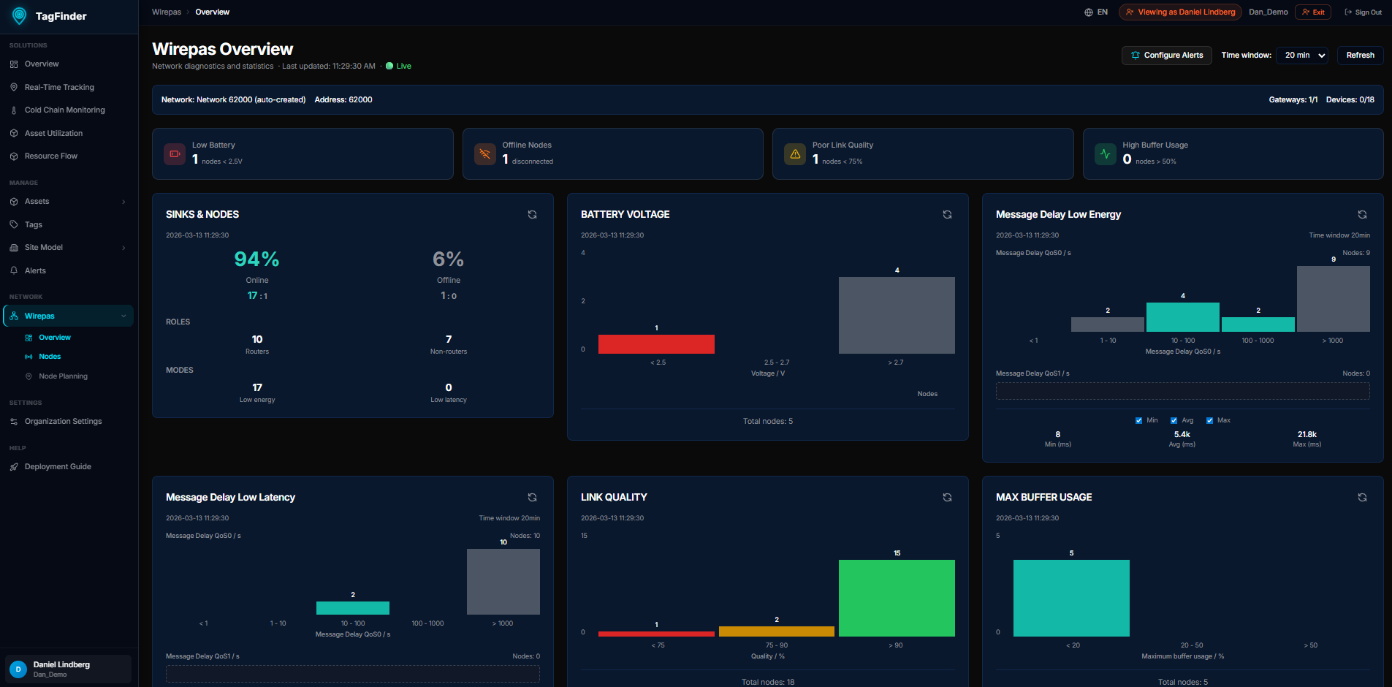Expand the Site Model submenu chevron
The width and height of the screenshot is (1392, 687).
123,248
